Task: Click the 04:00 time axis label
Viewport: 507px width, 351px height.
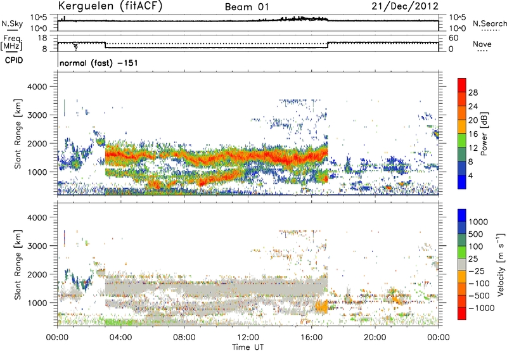Action: pyautogui.click(x=120, y=338)
